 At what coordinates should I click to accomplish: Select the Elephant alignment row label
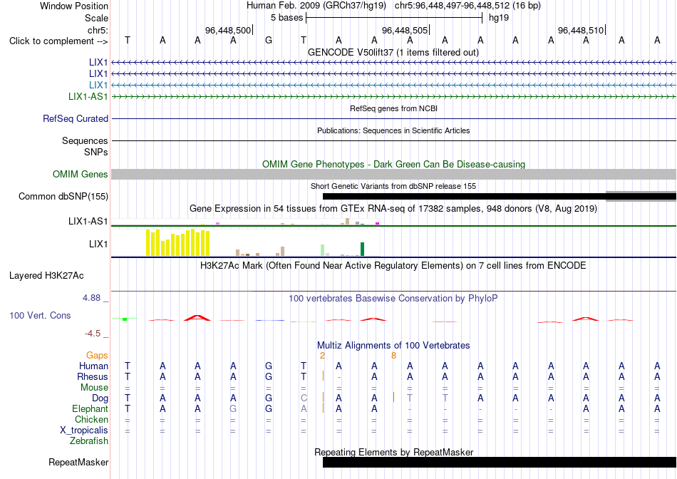pos(90,408)
